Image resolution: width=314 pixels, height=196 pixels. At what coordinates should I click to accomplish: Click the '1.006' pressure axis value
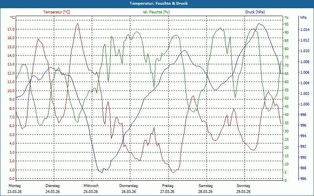click(305, 73)
